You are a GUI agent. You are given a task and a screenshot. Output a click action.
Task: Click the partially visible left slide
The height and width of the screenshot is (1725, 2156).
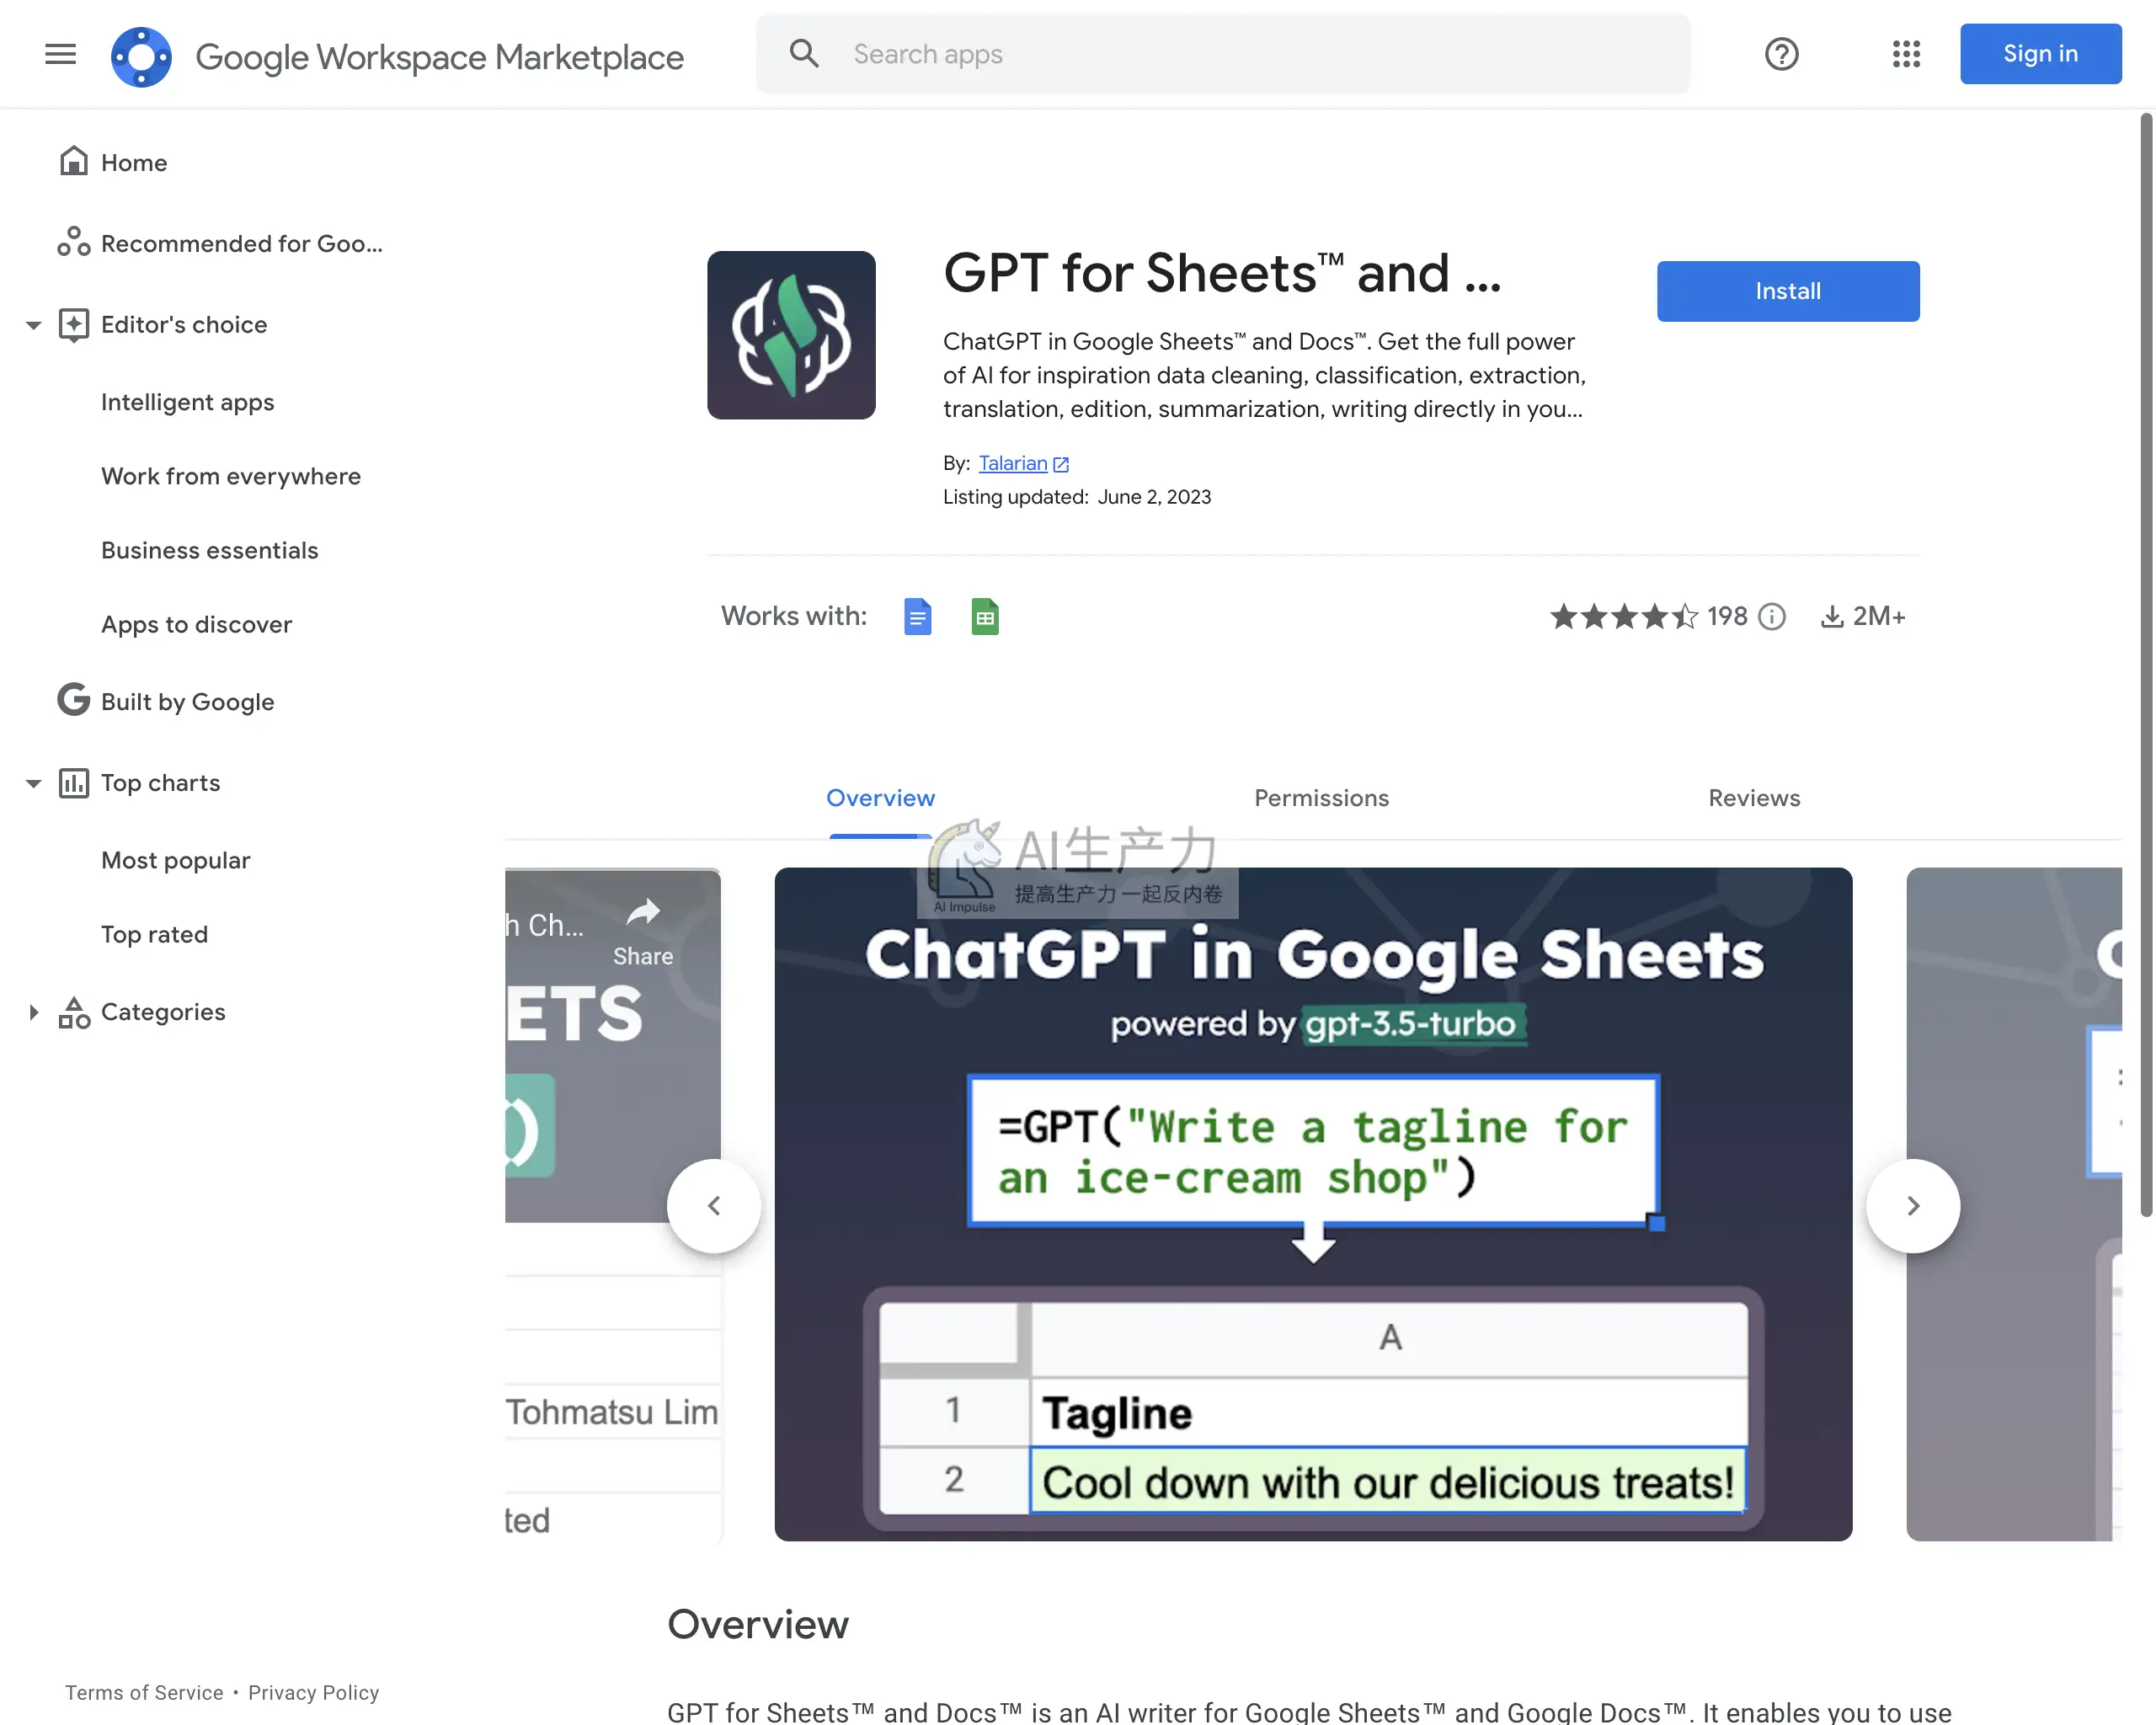[612, 1204]
